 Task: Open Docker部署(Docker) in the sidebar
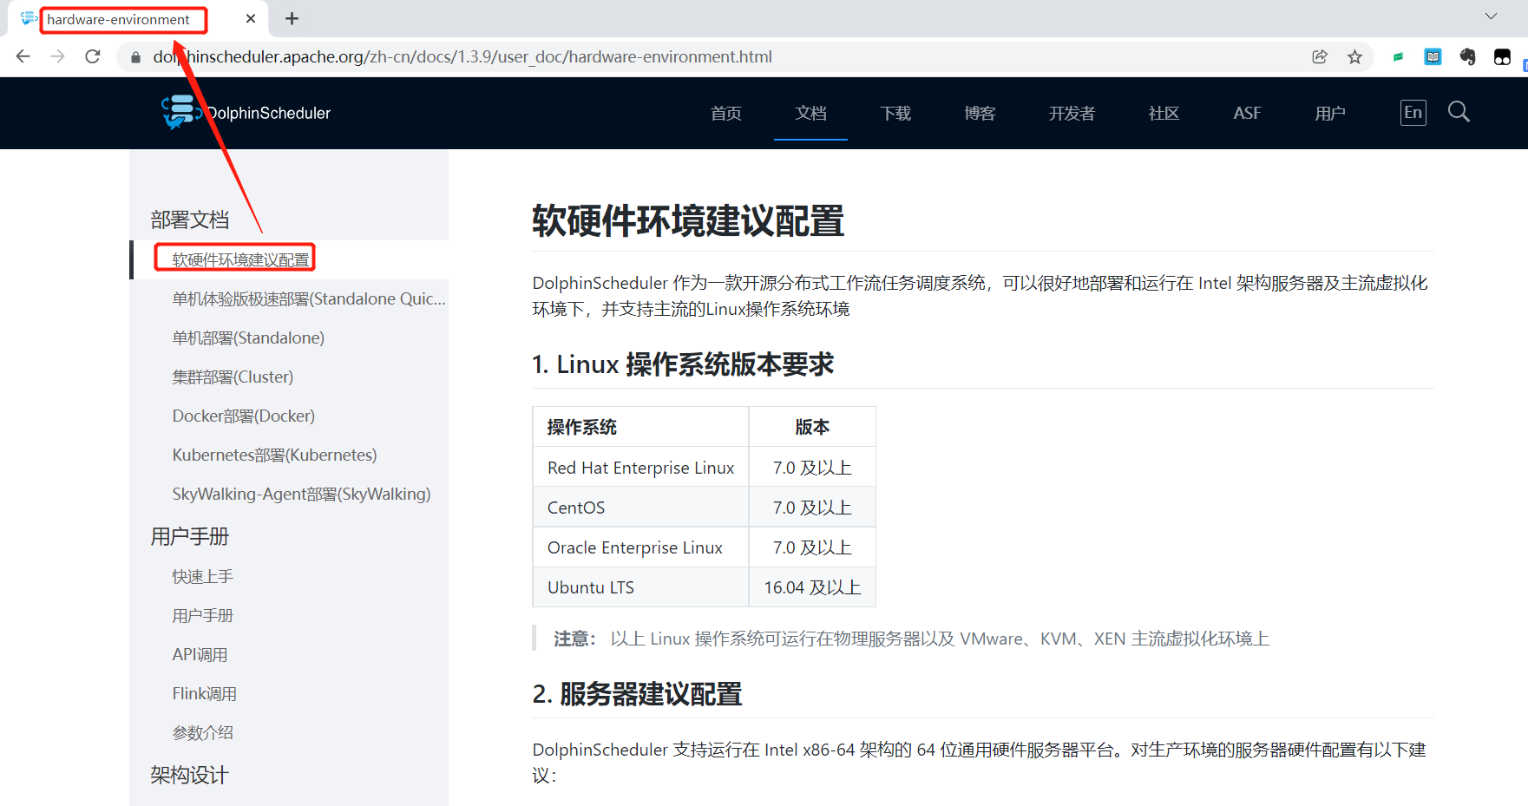click(244, 416)
